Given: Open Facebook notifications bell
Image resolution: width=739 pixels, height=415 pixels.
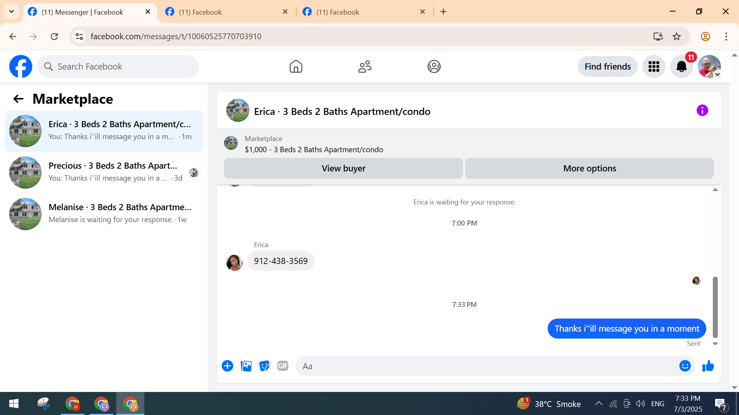Looking at the screenshot, I should pos(681,66).
